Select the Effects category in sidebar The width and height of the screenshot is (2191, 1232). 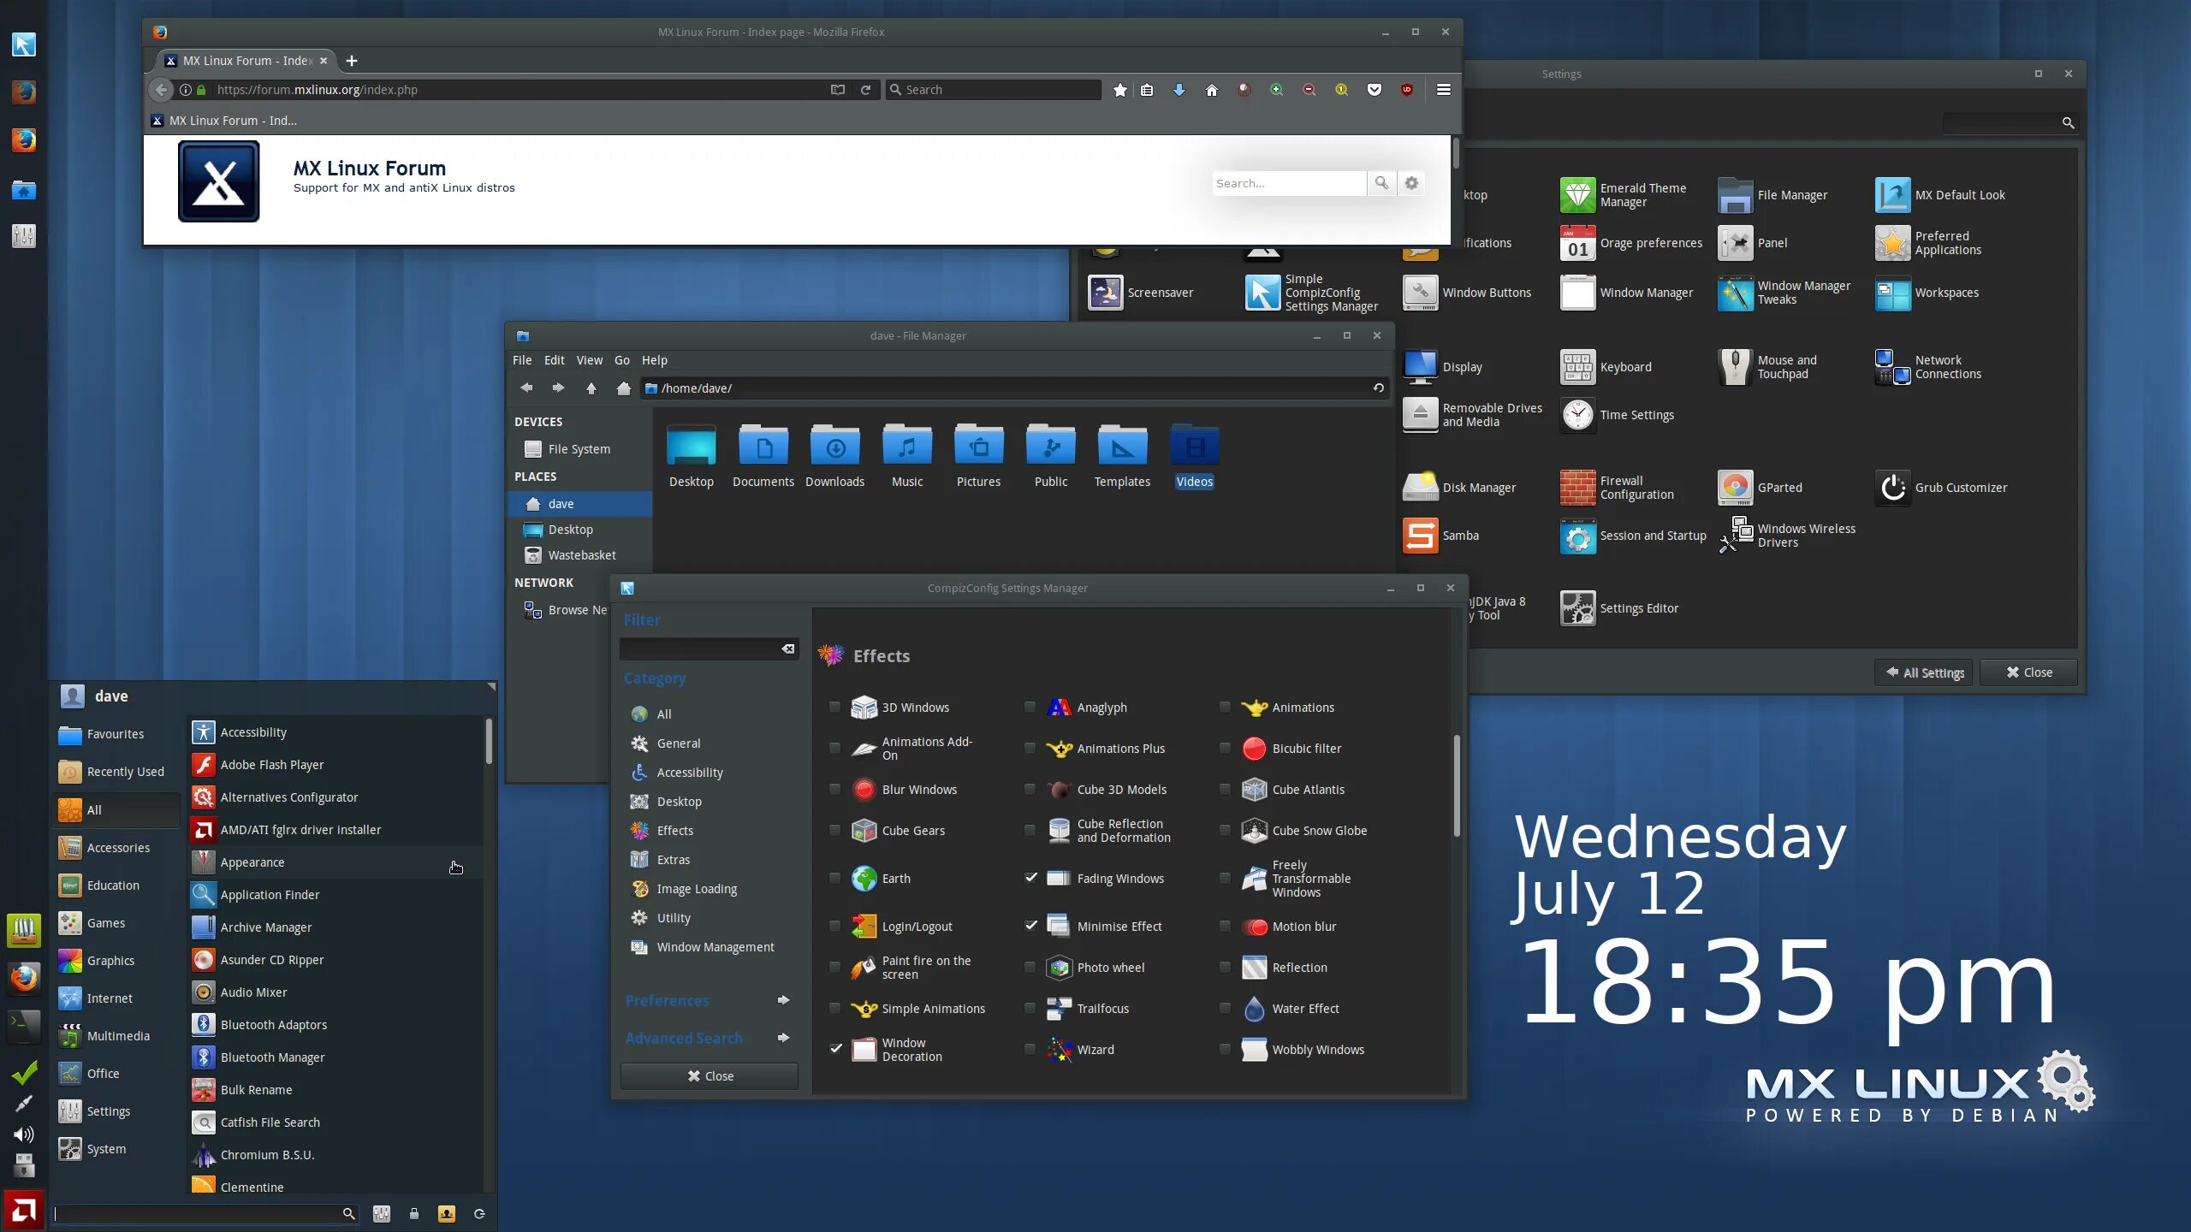pyautogui.click(x=675, y=831)
